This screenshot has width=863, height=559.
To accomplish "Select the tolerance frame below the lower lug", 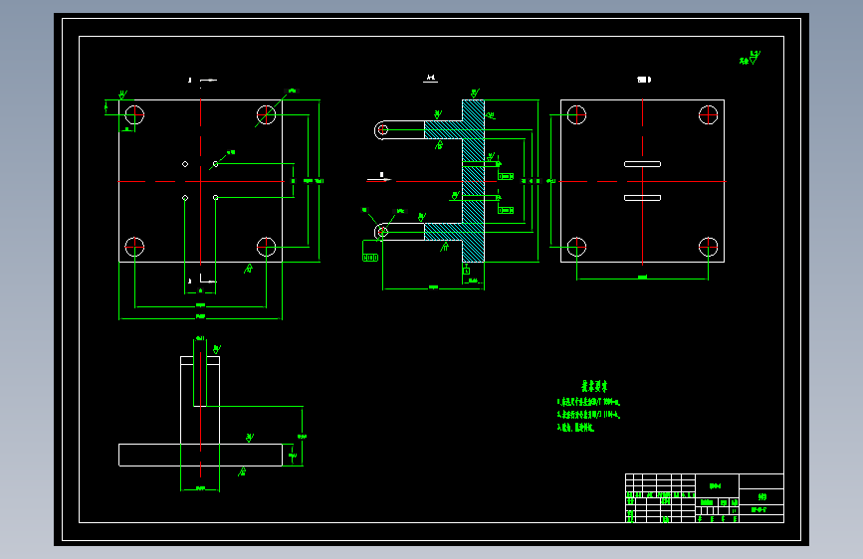I will tap(370, 258).
